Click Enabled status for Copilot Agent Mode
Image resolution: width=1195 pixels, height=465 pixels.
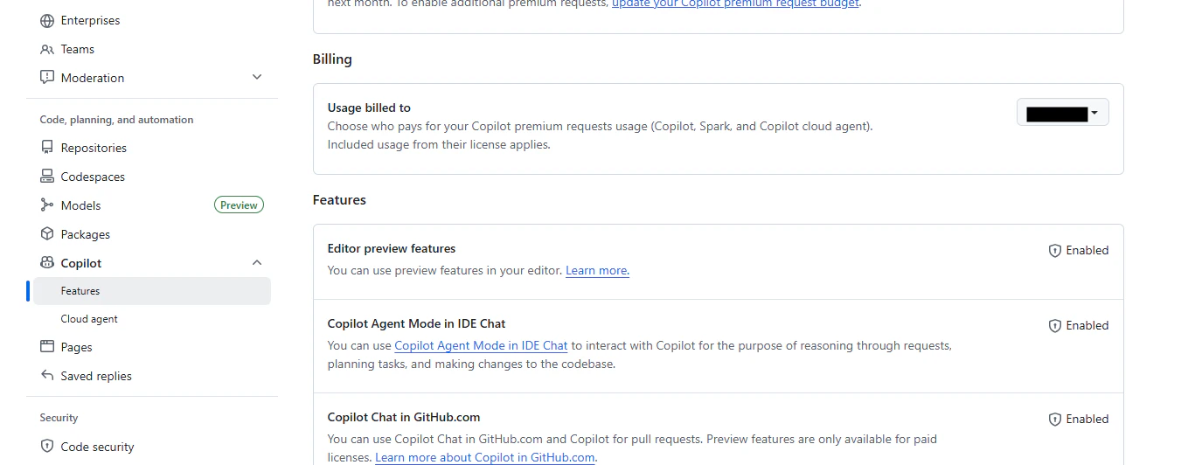1079,325
